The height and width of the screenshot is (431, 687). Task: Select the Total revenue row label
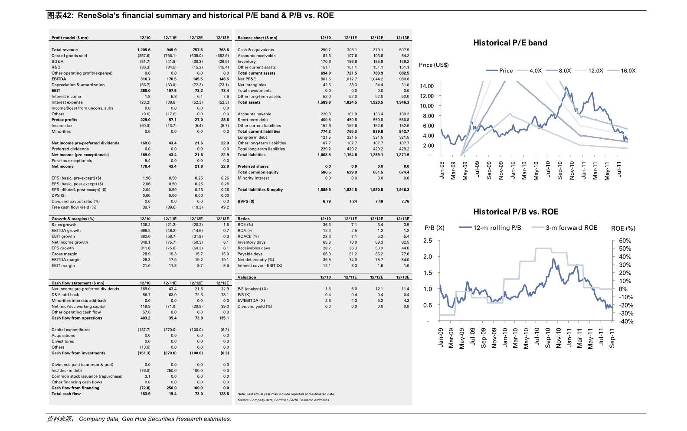click(x=65, y=50)
